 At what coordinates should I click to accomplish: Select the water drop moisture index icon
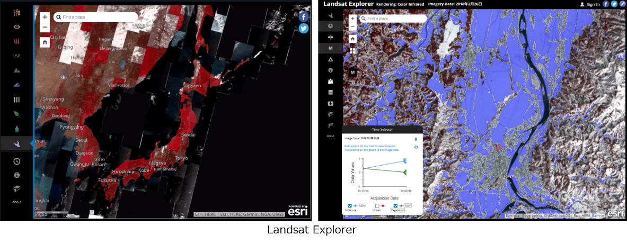pyautogui.click(x=17, y=129)
